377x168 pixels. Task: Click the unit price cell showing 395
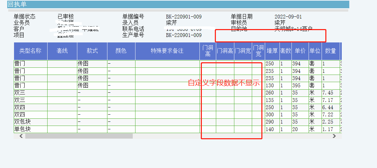coord(297,86)
